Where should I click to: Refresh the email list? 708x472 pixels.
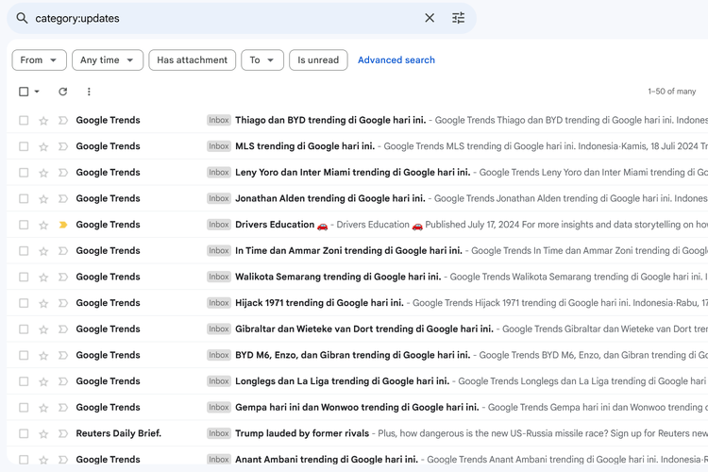[62, 92]
